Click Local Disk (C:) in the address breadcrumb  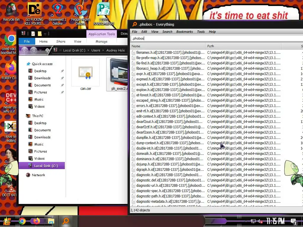point(74,50)
